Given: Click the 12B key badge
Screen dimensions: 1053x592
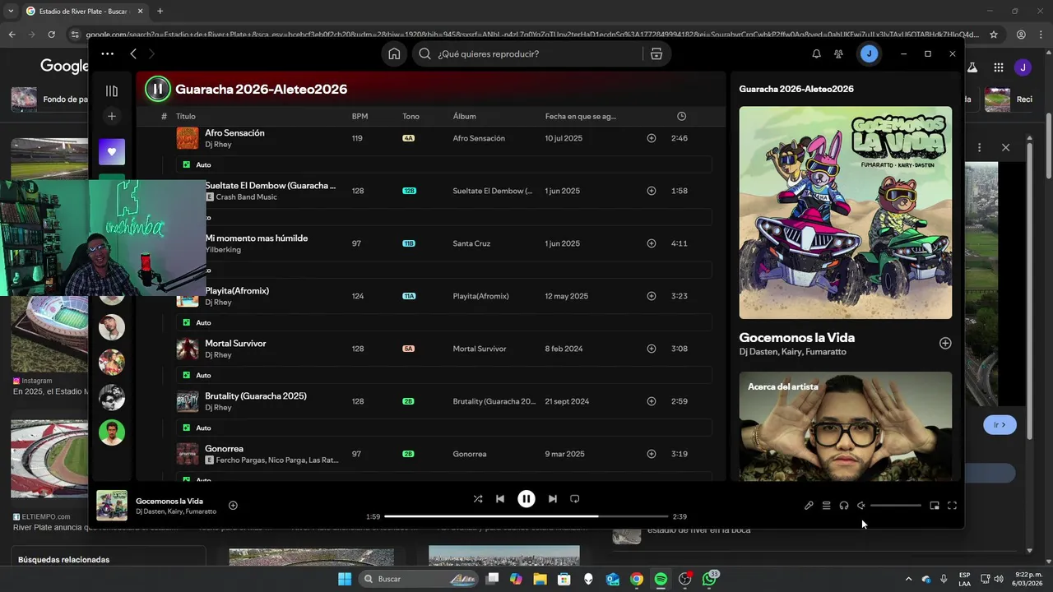Looking at the screenshot, I should coord(410,191).
